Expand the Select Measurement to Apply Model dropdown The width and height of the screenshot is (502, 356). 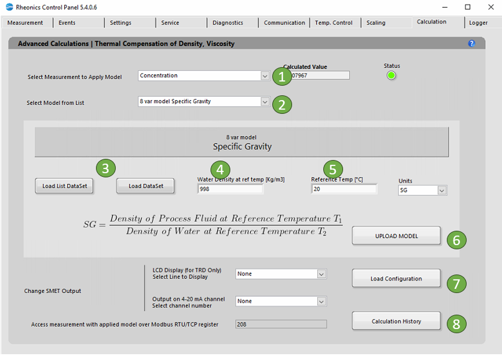(264, 76)
